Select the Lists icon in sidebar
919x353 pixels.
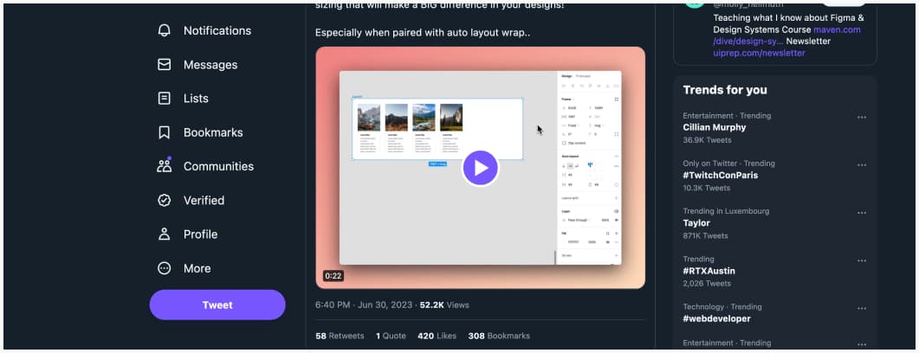tap(164, 99)
